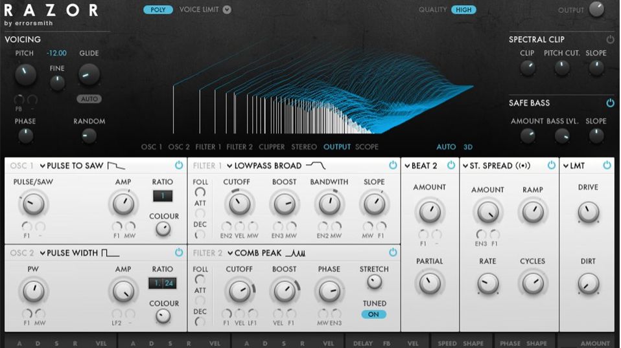Image resolution: width=621 pixels, height=348 pixels.
Task: Disable Filter 2 power button
Action: pos(392,252)
